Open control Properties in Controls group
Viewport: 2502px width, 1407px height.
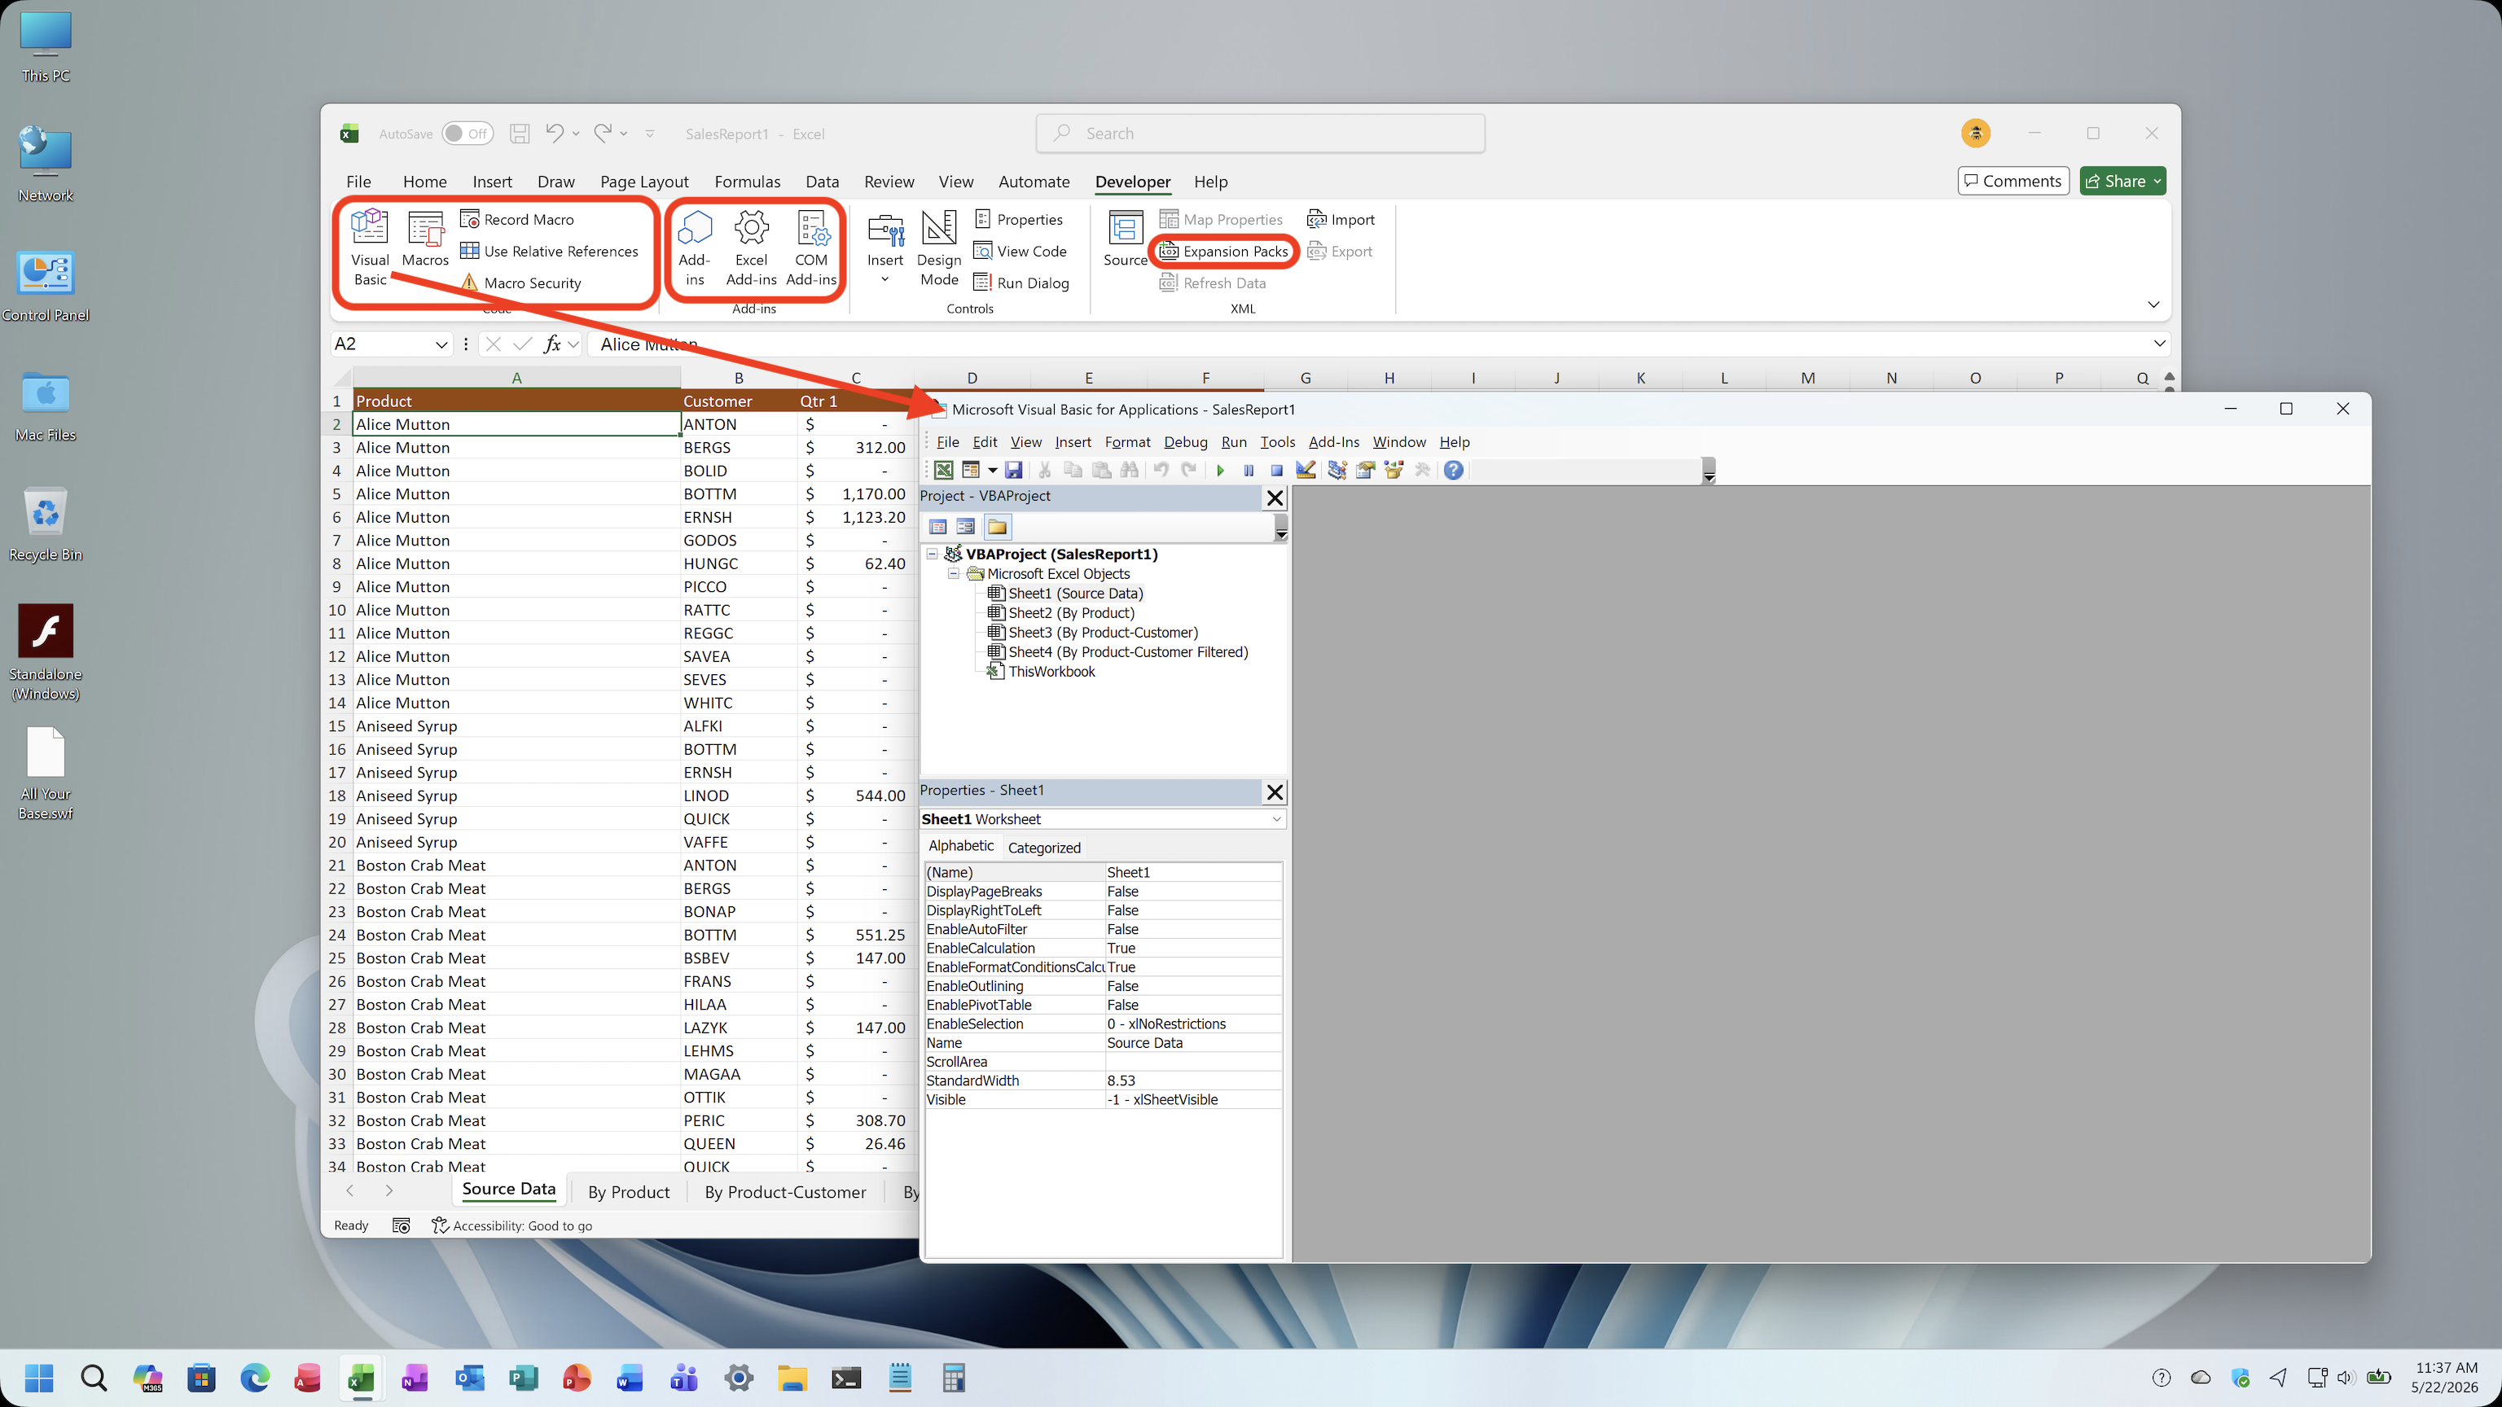[1018, 220]
